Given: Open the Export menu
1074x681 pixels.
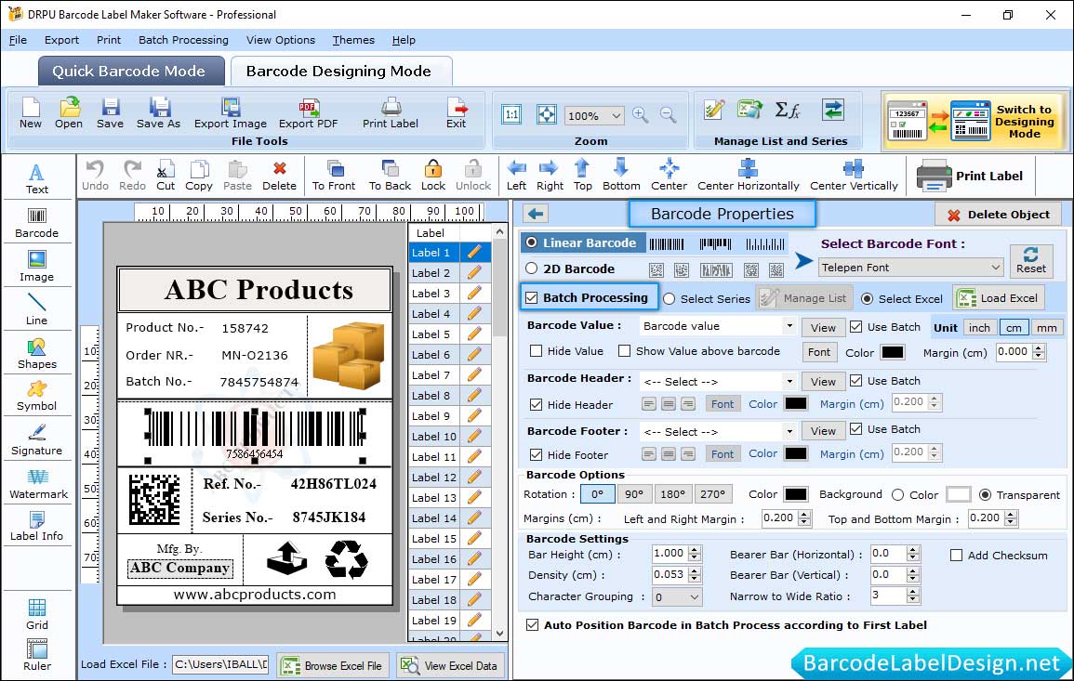Looking at the screenshot, I should [61, 40].
